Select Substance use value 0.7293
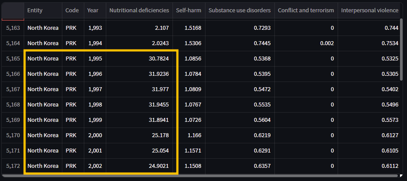This screenshot has width=407, height=181. click(x=240, y=28)
